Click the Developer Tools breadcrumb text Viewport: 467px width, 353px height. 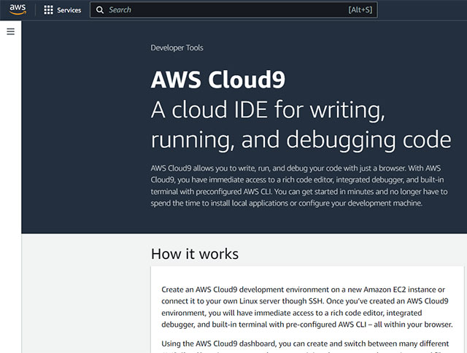coord(177,47)
